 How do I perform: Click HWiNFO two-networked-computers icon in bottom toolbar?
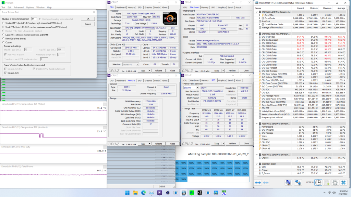298,183
